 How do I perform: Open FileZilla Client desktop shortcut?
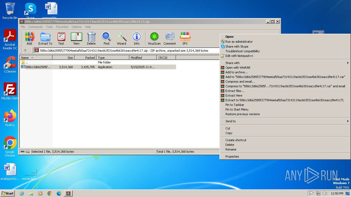[x=10, y=91]
